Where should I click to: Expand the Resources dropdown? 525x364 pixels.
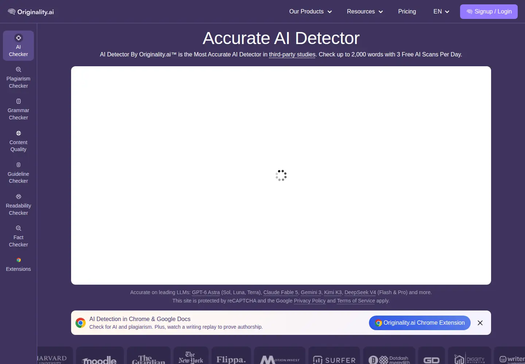pos(365,12)
